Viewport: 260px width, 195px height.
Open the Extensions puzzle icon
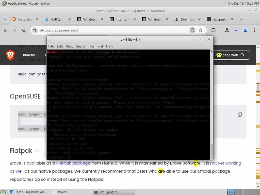[213, 30]
